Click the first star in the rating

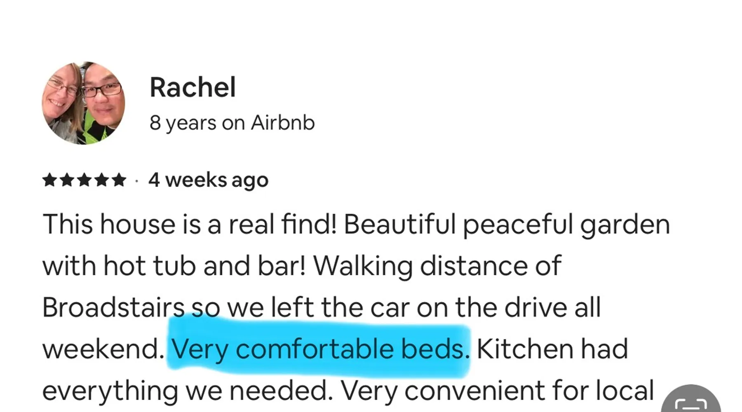[49, 180]
